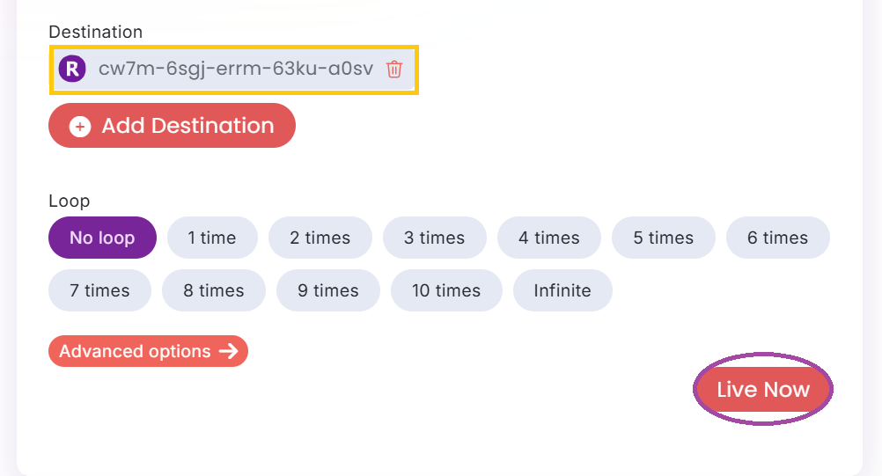Enable Infinite loop
The image size is (882, 476).
click(x=562, y=290)
